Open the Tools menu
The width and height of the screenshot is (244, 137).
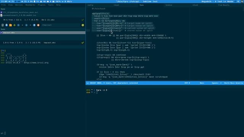51,5
